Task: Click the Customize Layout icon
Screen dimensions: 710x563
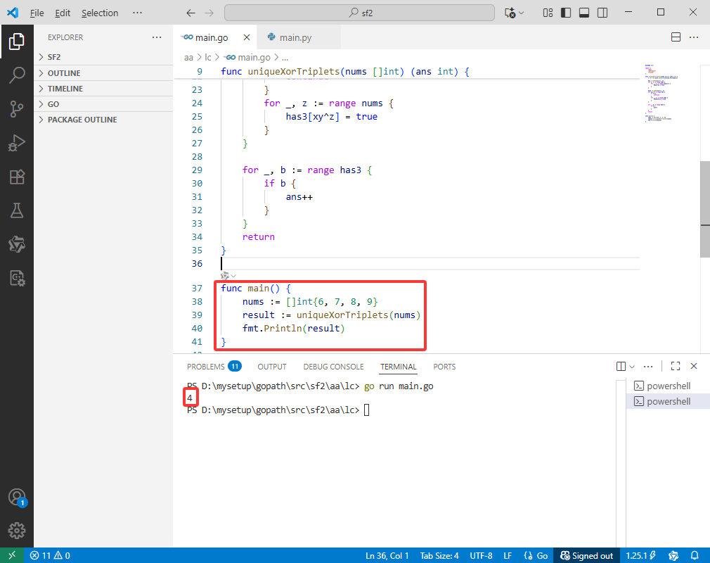Action: click(548, 13)
